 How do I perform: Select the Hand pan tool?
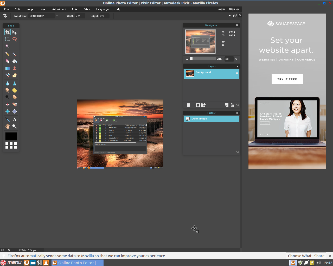8,127
